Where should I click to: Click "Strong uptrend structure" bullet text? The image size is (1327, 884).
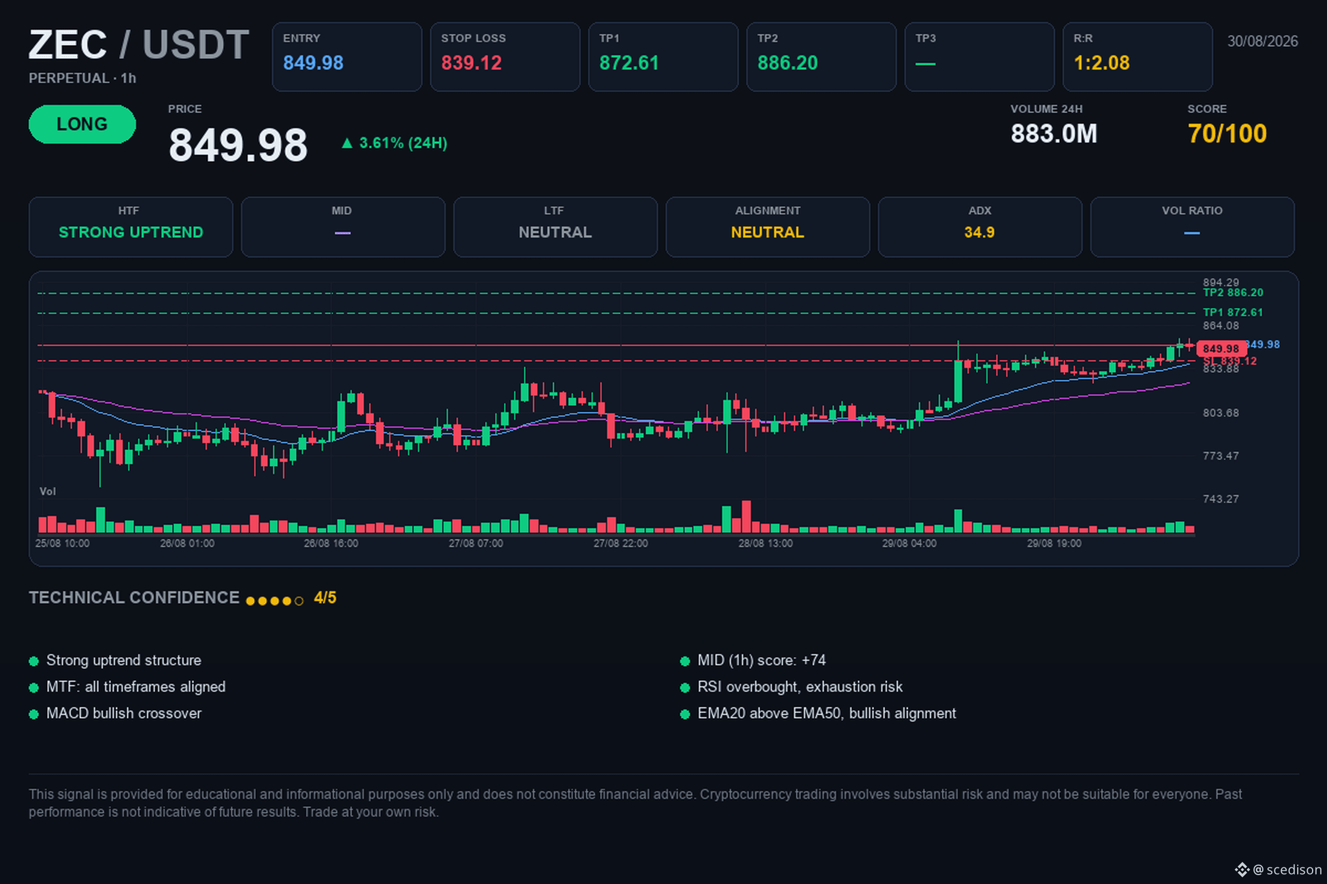[123, 660]
